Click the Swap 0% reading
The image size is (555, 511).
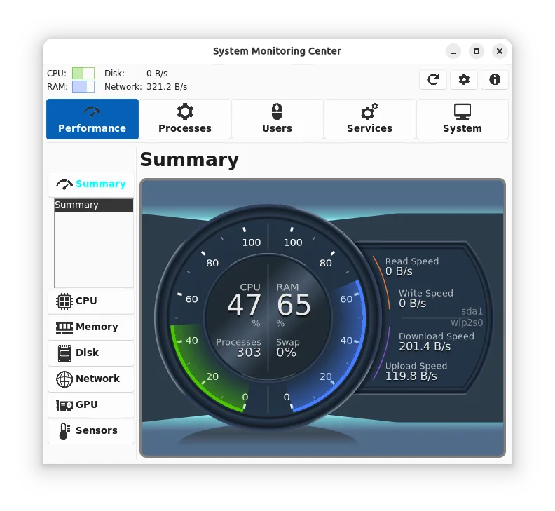point(286,353)
